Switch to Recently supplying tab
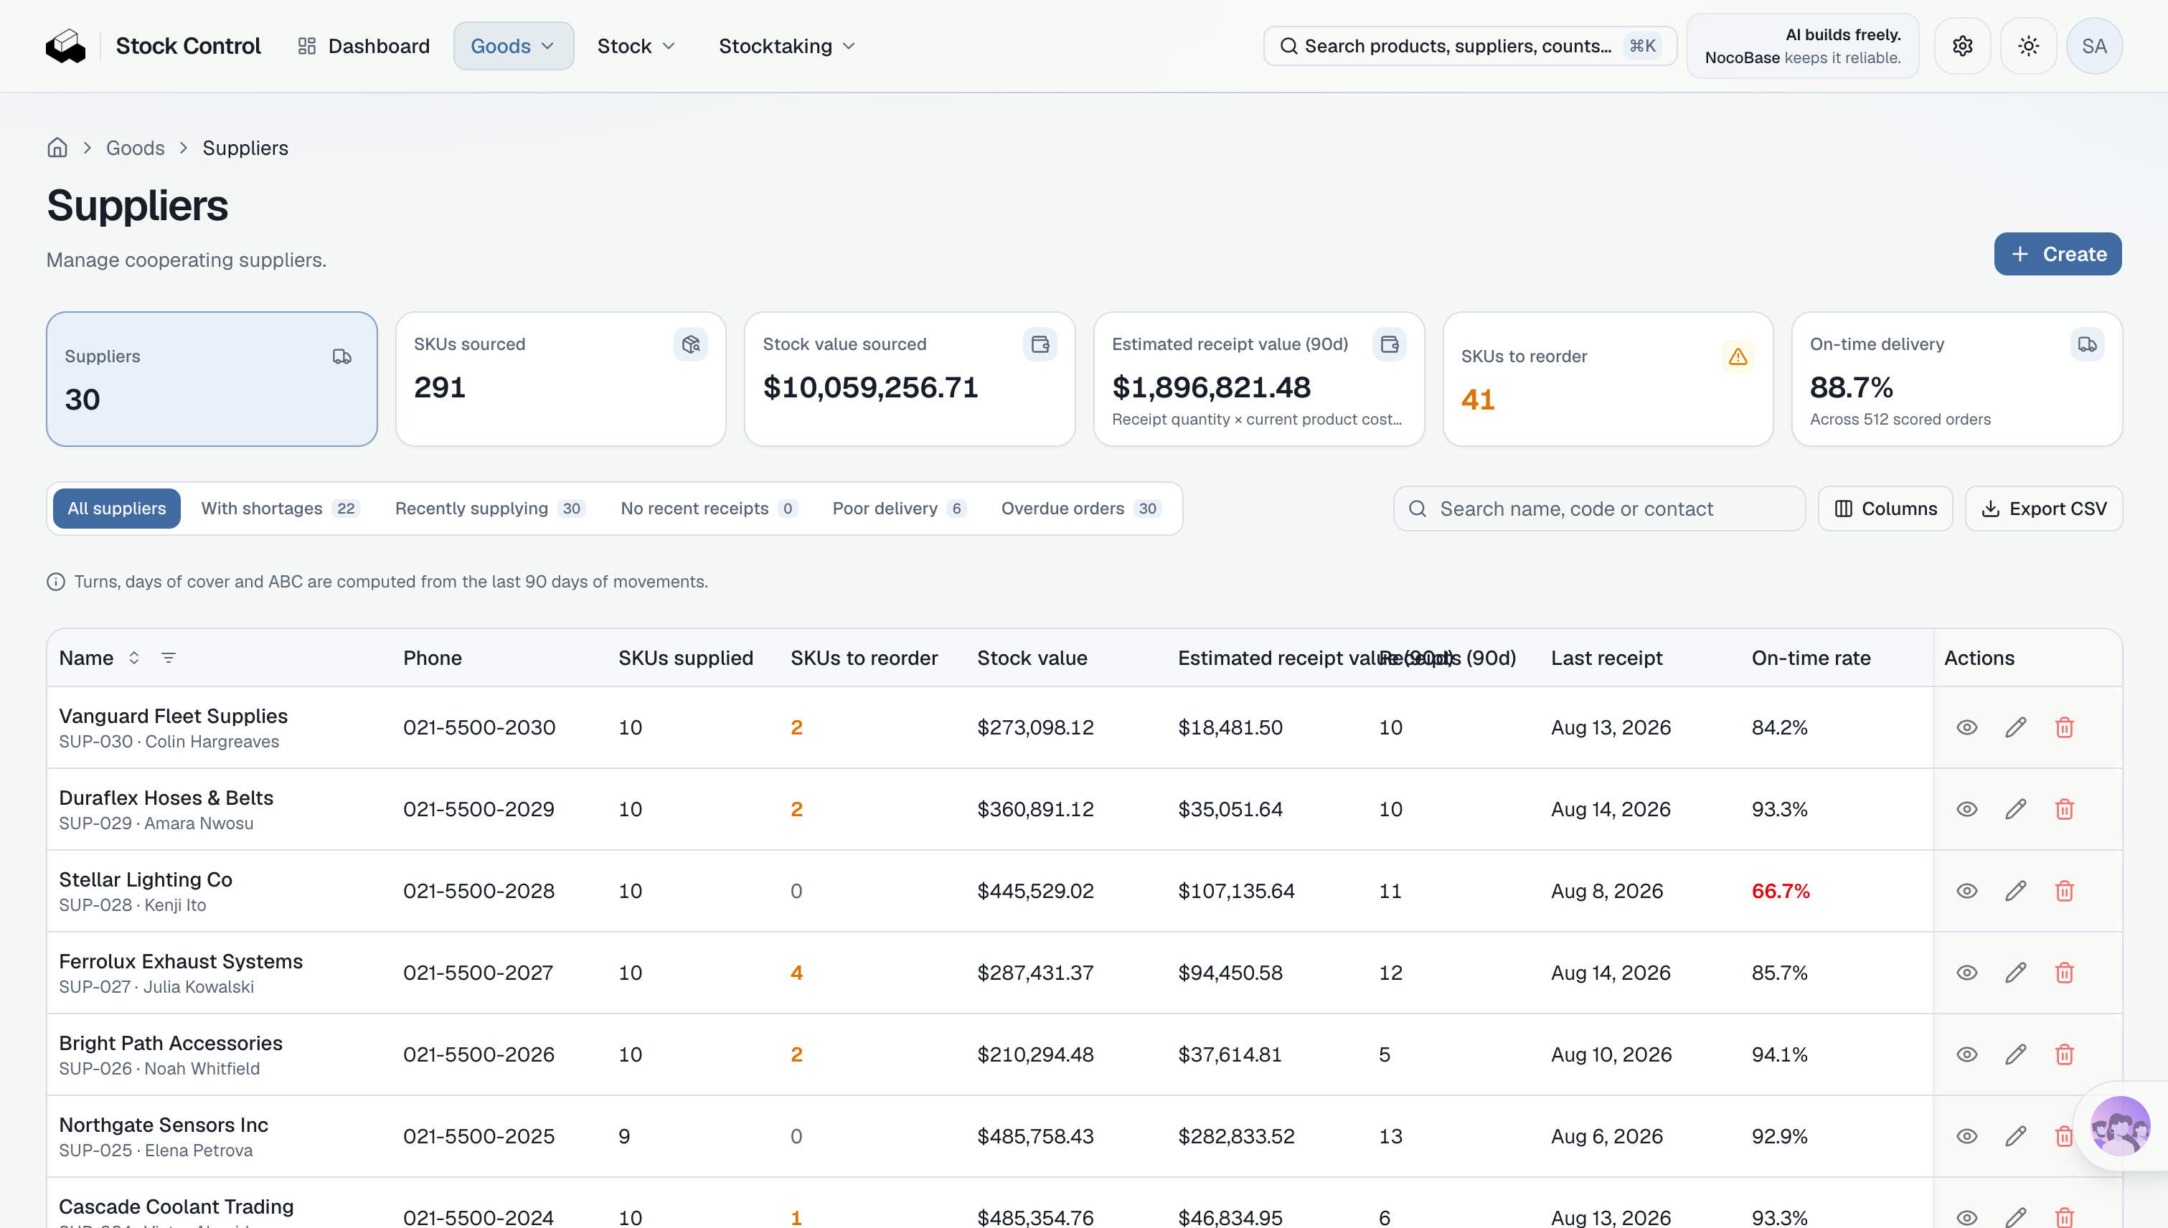The width and height of the screenshot is (2168, 1228). point(490,509)
